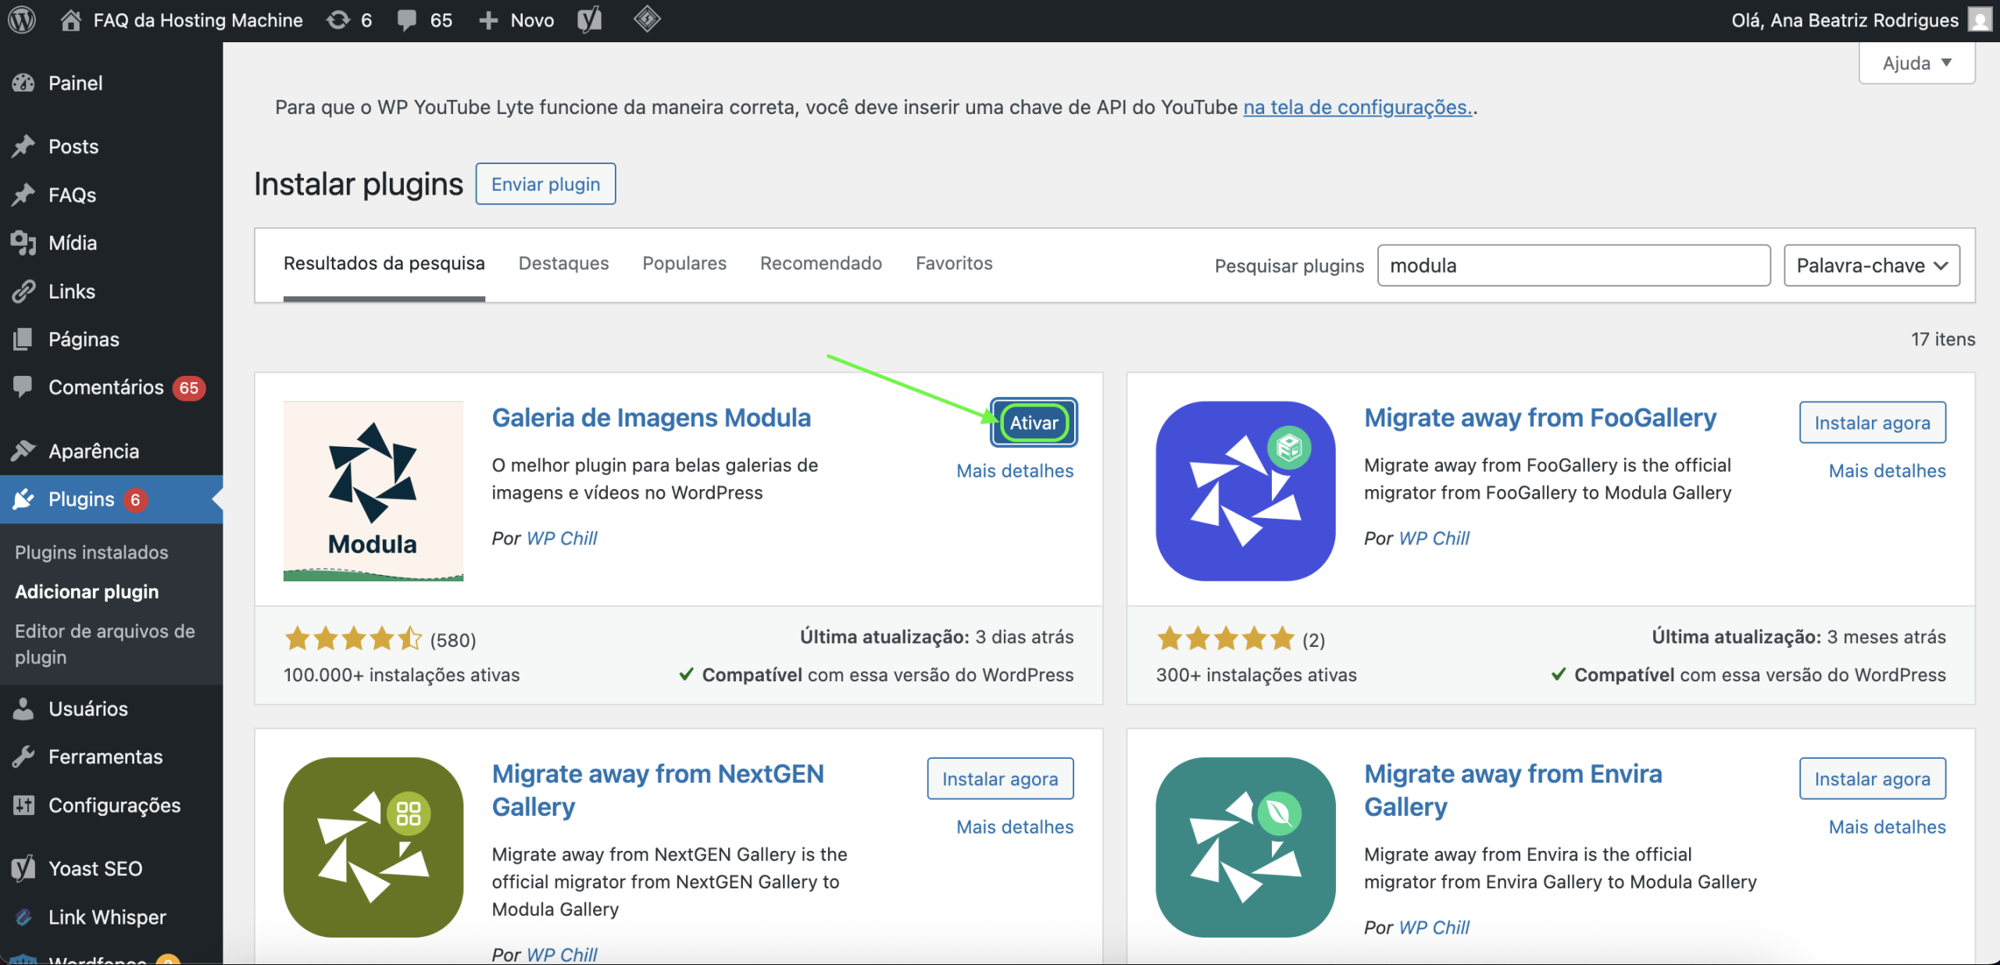This screenshot has width=2000, height=965.
Task: Click the red 6 badge beside Plugins
Action: point(135,500)
